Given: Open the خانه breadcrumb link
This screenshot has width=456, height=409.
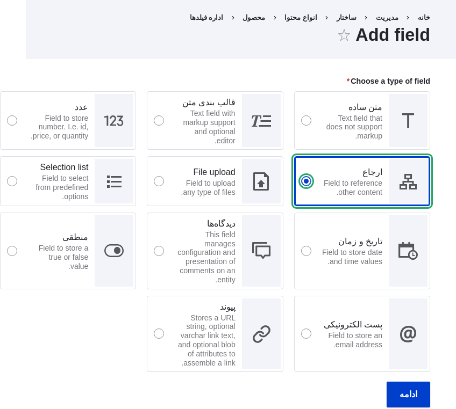Looking at the screenshot, I should coord(424,17).
